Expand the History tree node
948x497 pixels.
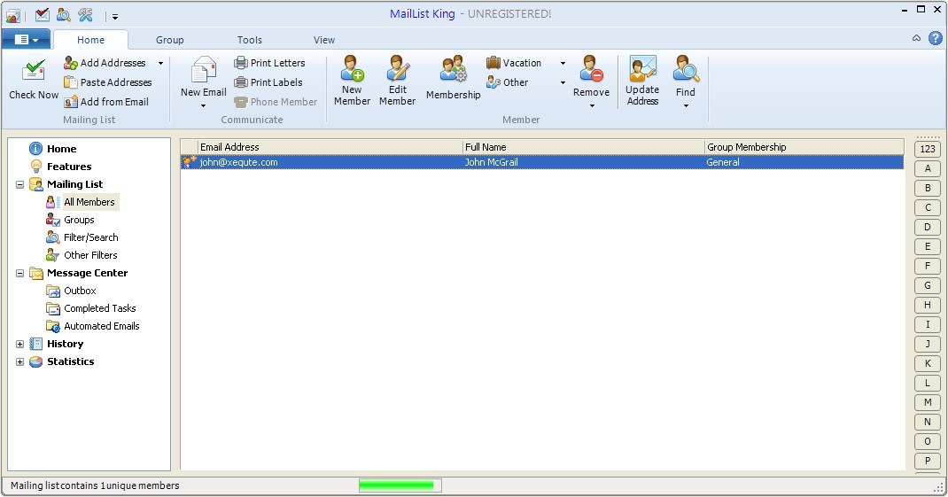tap(20, 344)
